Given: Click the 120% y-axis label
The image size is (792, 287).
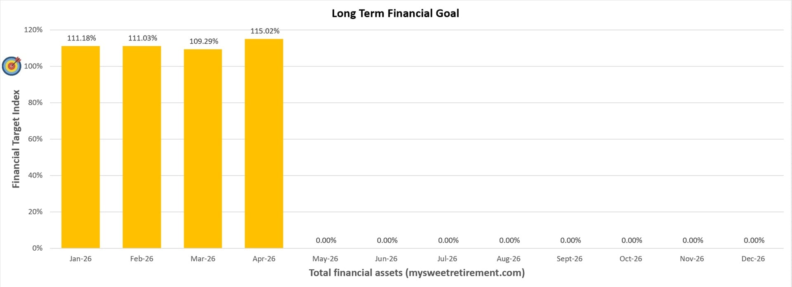Looking at the screenshot, I should [x=33, y=30].
